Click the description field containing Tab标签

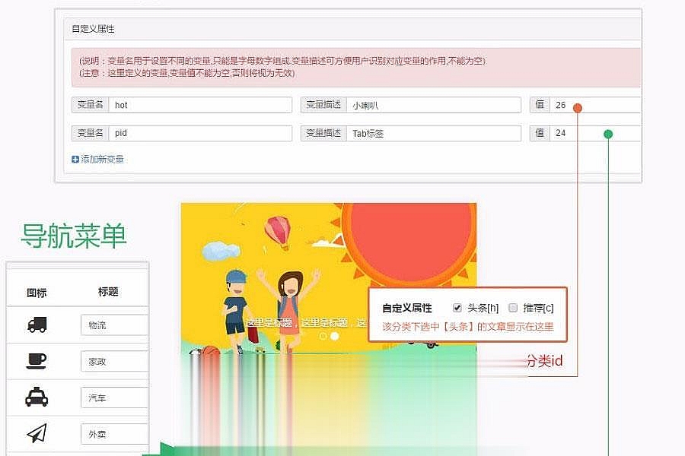(433, 133)
